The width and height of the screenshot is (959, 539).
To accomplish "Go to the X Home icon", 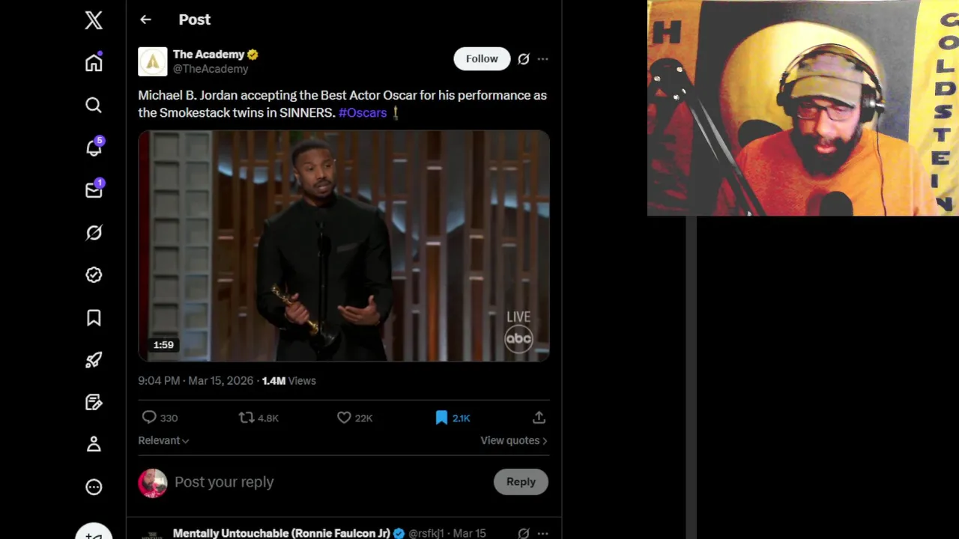I will 94,63.
